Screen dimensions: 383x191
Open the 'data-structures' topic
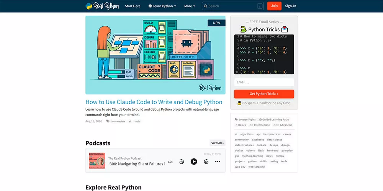click(x=244, y=145)
